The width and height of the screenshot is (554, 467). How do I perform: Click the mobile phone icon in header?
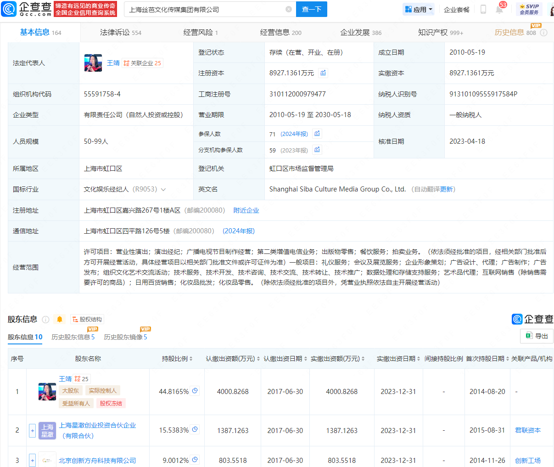tap(483, 9)
